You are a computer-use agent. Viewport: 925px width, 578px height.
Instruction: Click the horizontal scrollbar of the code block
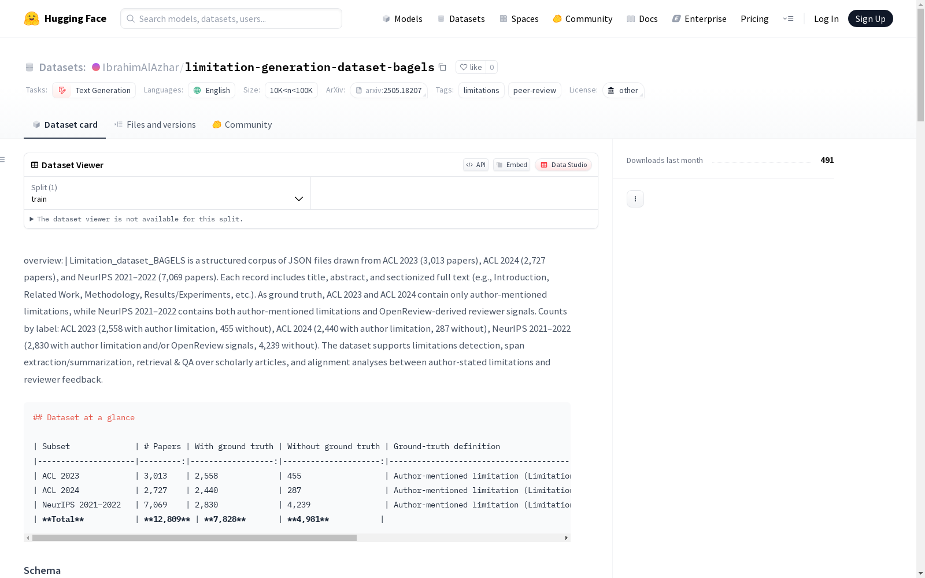(x=194, y=538)
